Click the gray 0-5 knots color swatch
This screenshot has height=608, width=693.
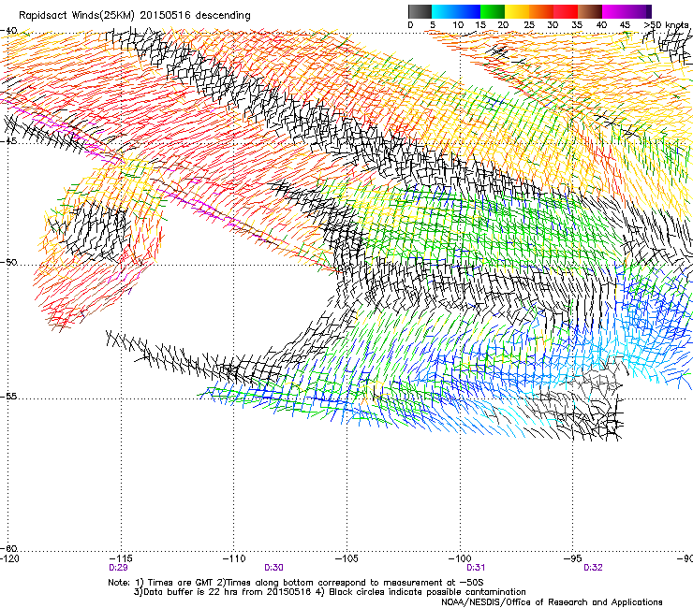point(420,11)
